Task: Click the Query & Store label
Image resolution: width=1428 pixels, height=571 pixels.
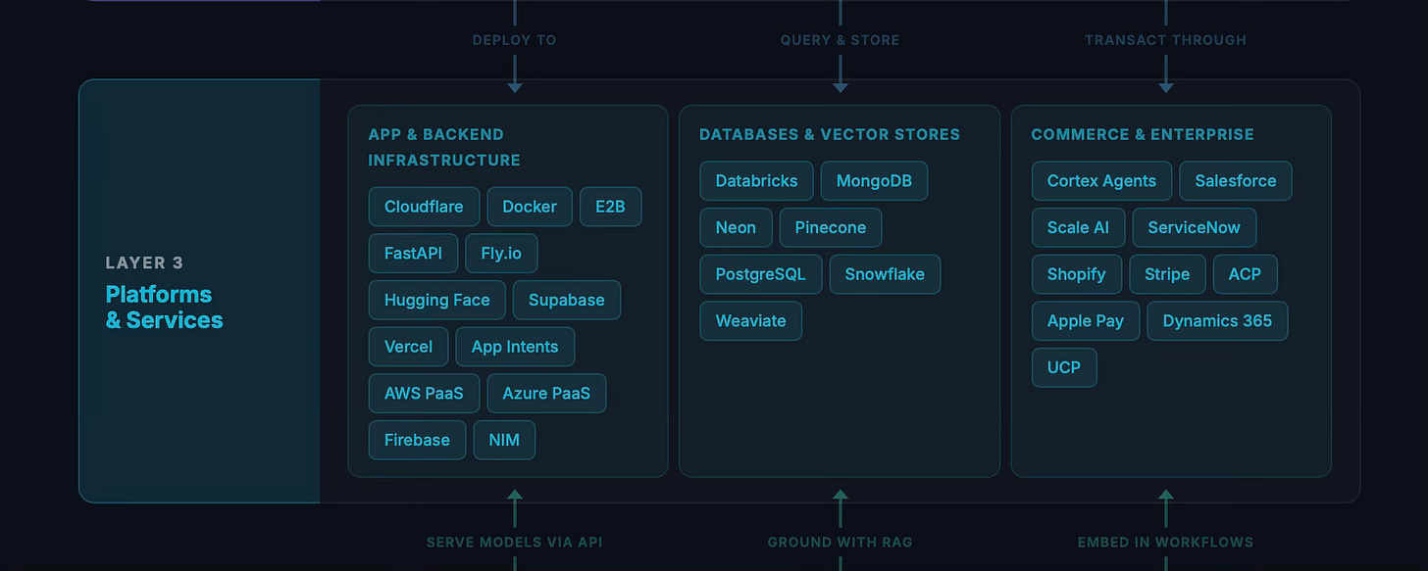Action: (840, 40)
